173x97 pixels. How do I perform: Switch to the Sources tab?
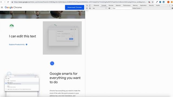(111, 5)
